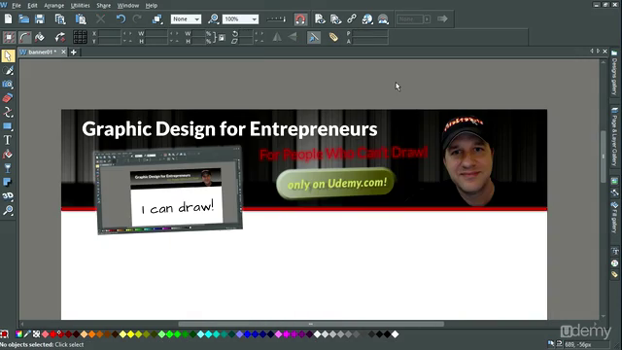Select the Shape Editor curve tool
The image size is (622, 350).
[8, 113]
